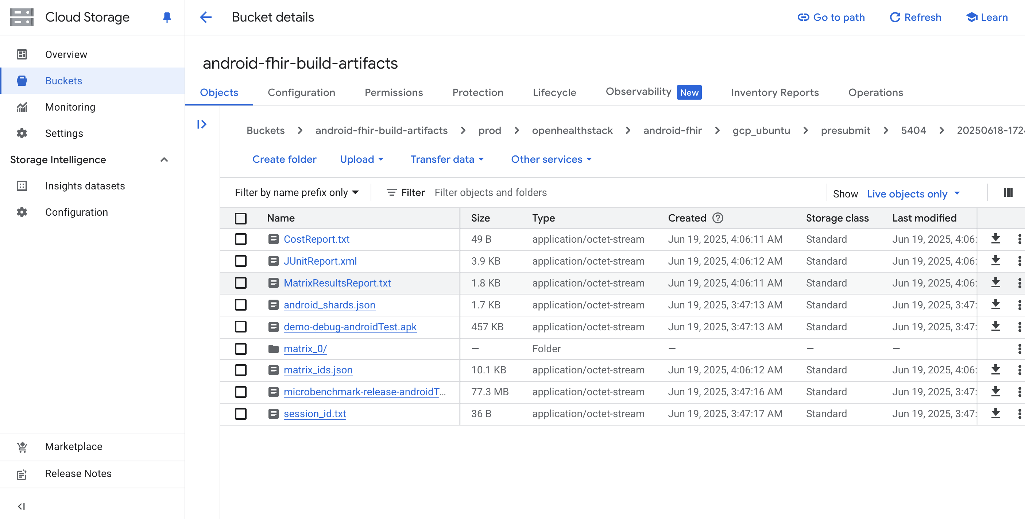The height and width of the screenshot is (519, 1025).
Task: Switch to the Protection tab
Action: pos(477,92)
